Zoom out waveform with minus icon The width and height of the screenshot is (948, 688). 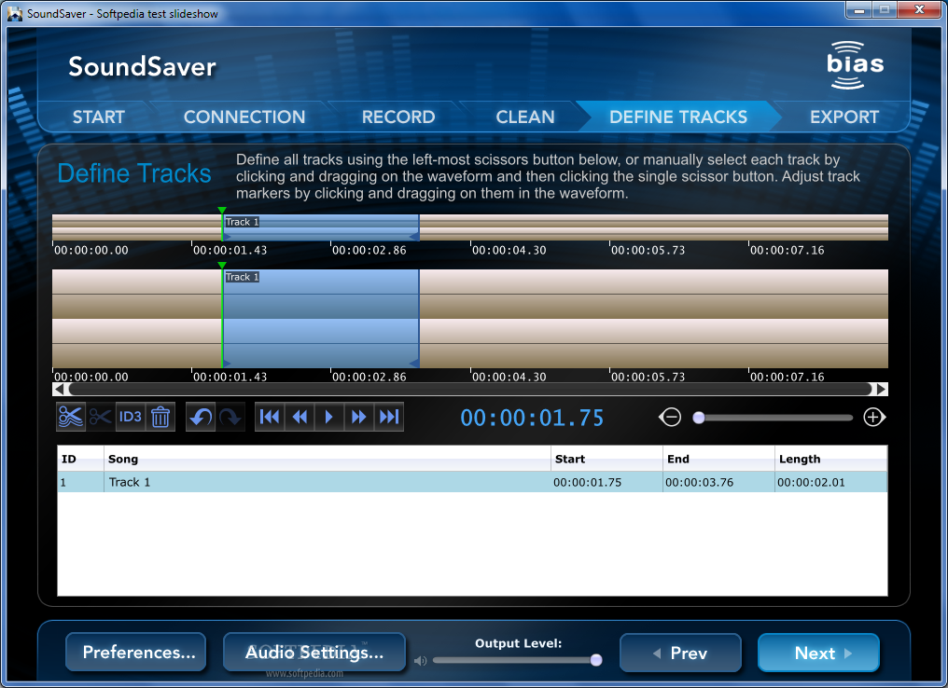point(670,417)
